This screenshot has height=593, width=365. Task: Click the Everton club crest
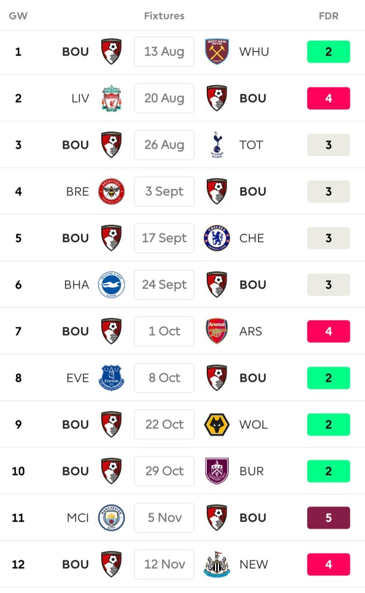(111, 378)
